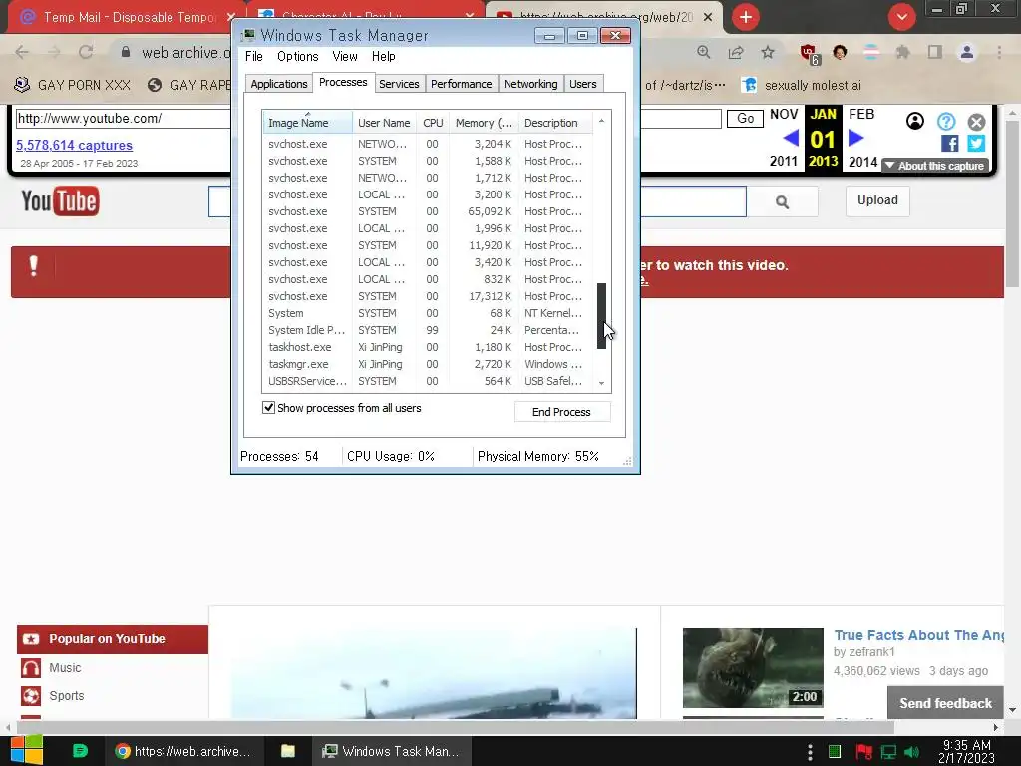Open the tab search dropdown arrow
This screenshot has height=766, width=1021.
click(x=901, y=17)
